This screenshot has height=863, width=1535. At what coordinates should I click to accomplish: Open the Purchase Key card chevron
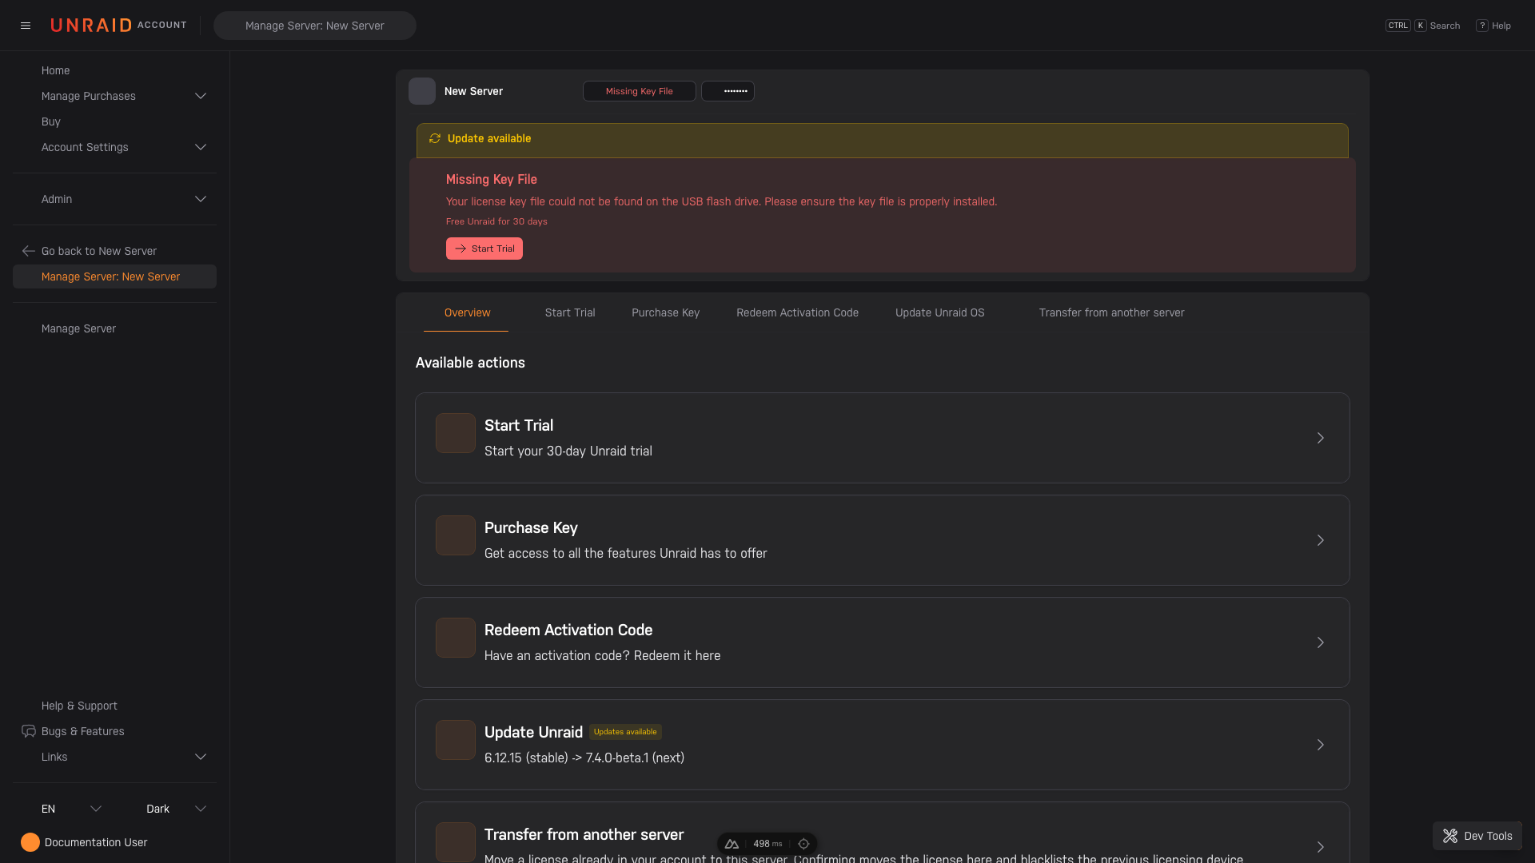[1321, 540]
